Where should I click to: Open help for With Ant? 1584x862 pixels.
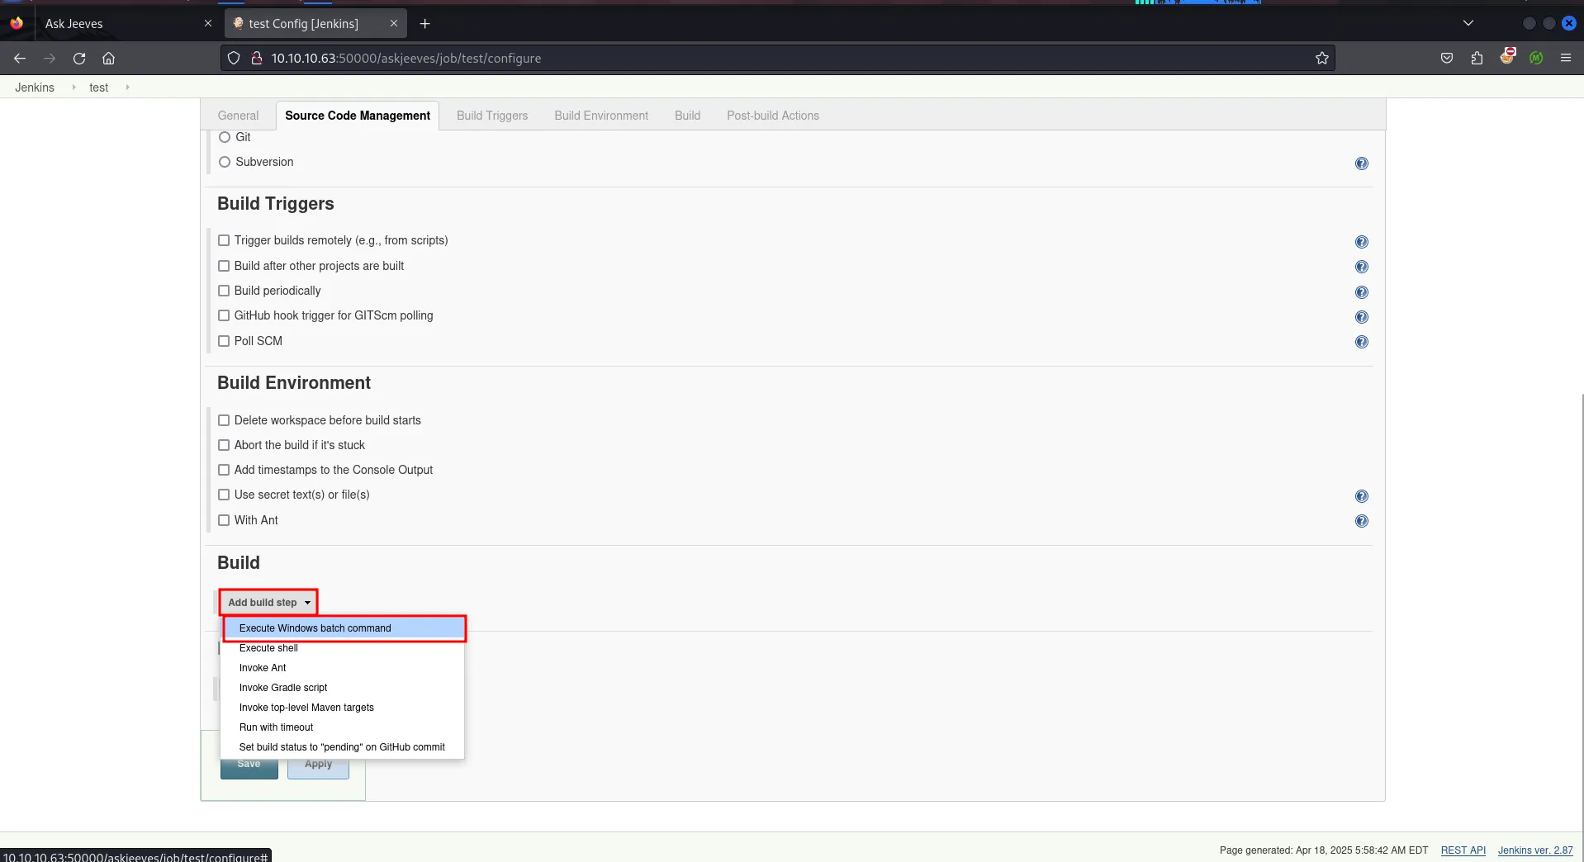(x=1361, y=521)
